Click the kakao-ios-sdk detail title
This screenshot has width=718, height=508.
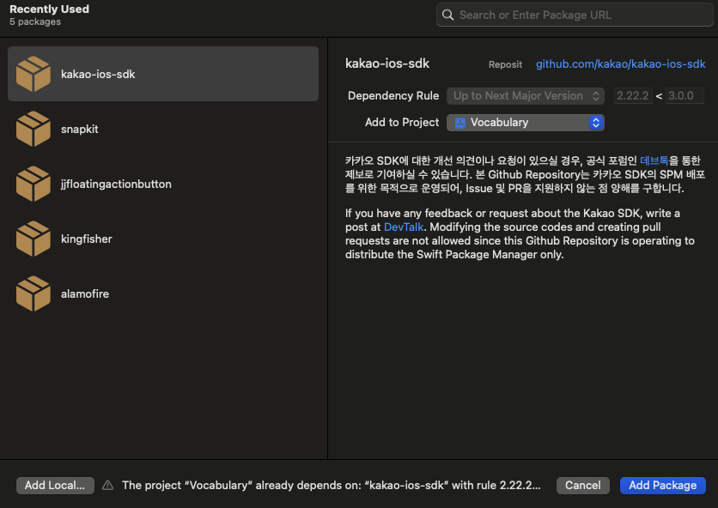[x=387, y=63]
